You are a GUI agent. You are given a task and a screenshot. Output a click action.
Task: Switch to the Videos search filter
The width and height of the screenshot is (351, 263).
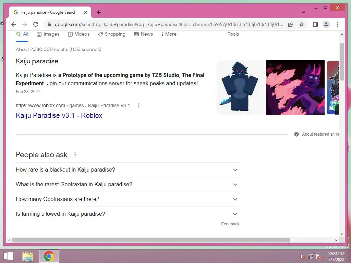[78, 34]
